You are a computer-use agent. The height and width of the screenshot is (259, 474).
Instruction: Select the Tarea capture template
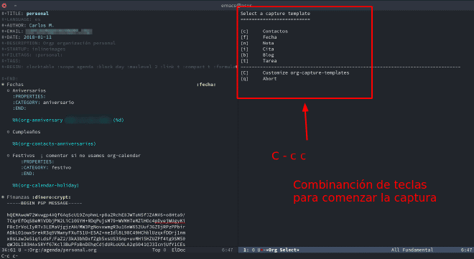(259, 61)
